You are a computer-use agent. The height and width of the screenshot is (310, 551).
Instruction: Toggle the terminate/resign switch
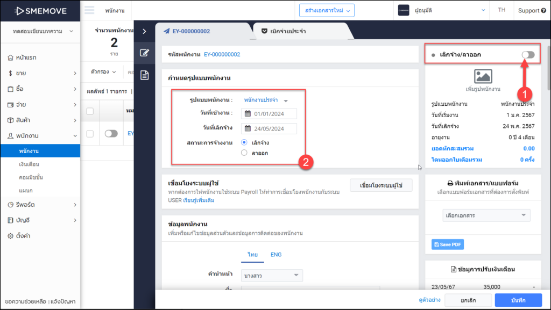tap(528, 55)
